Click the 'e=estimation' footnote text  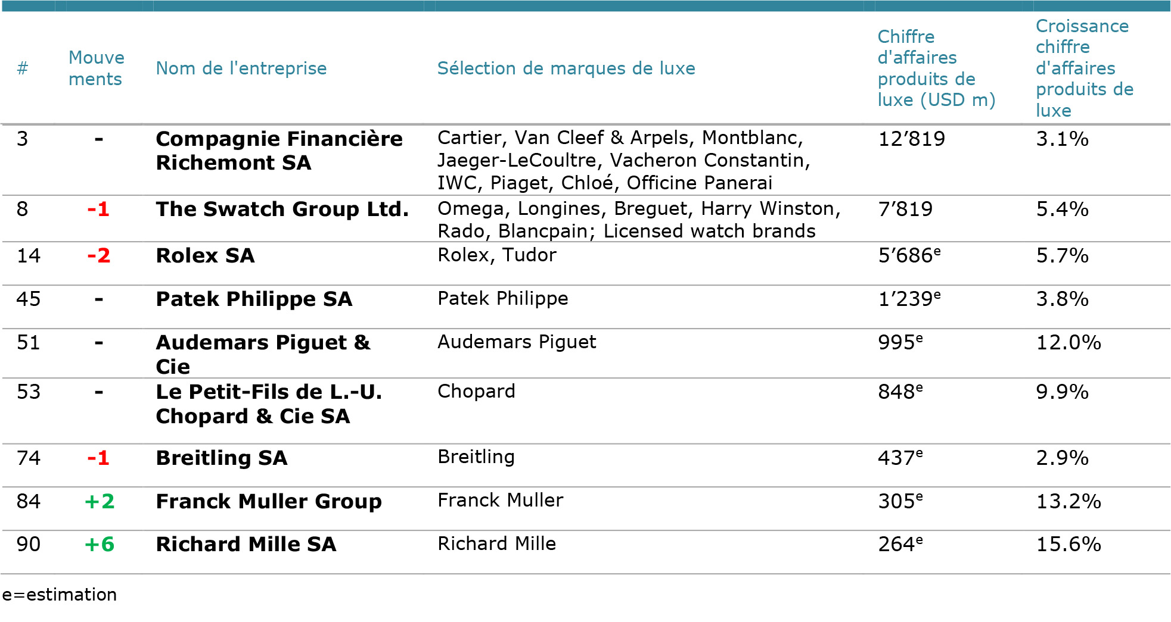point(60,595)
